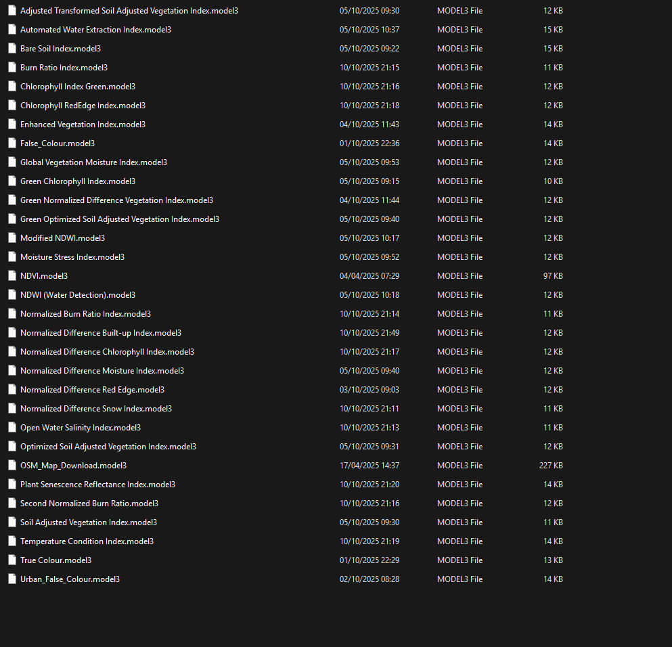
Task: Click the Second Normalized Burn Ratio file name
Action: (89, 503)
